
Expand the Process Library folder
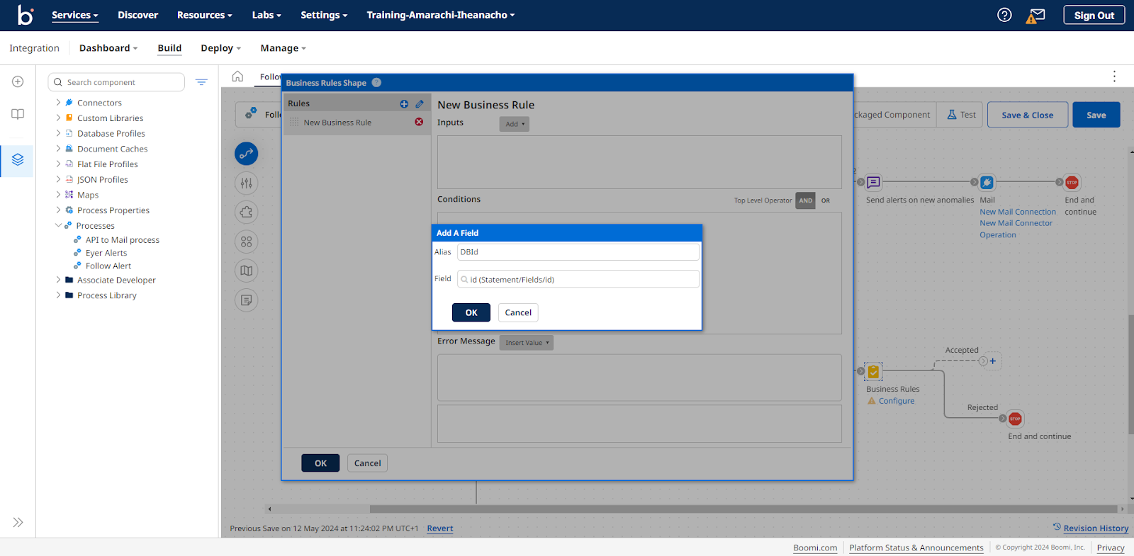tap(58, 295)
